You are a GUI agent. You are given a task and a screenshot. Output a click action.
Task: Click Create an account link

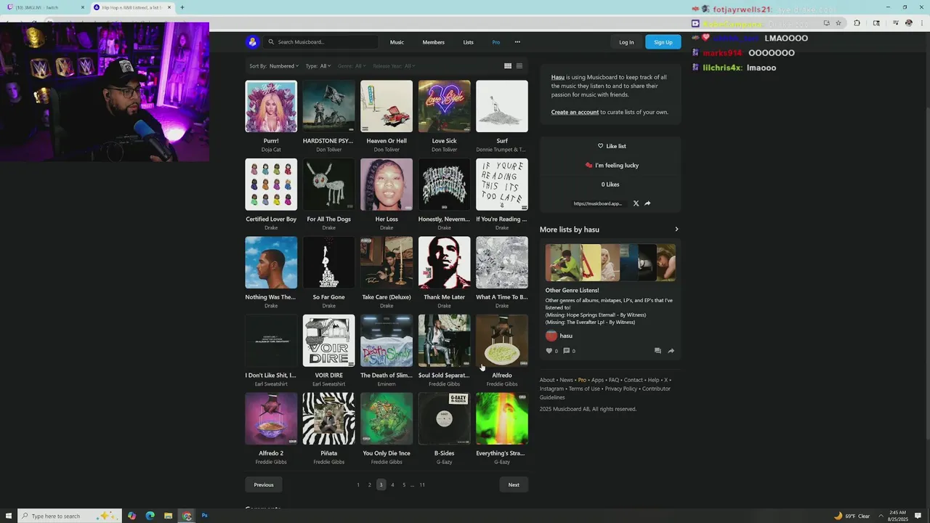[575, 112]
